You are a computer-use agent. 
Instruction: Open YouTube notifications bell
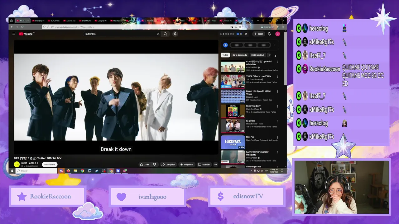pos(269,34)
